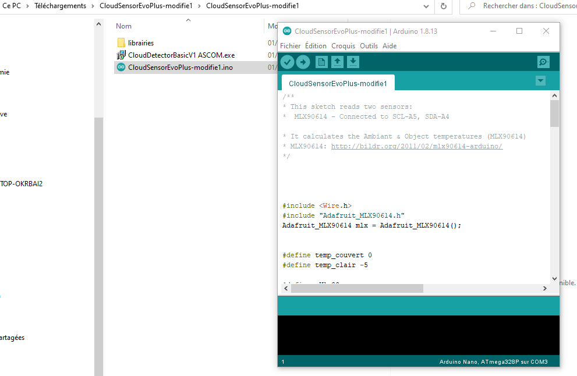Refresh the Explorer folder view
This screenshot has height=376, width=577.
coord(444,6)
